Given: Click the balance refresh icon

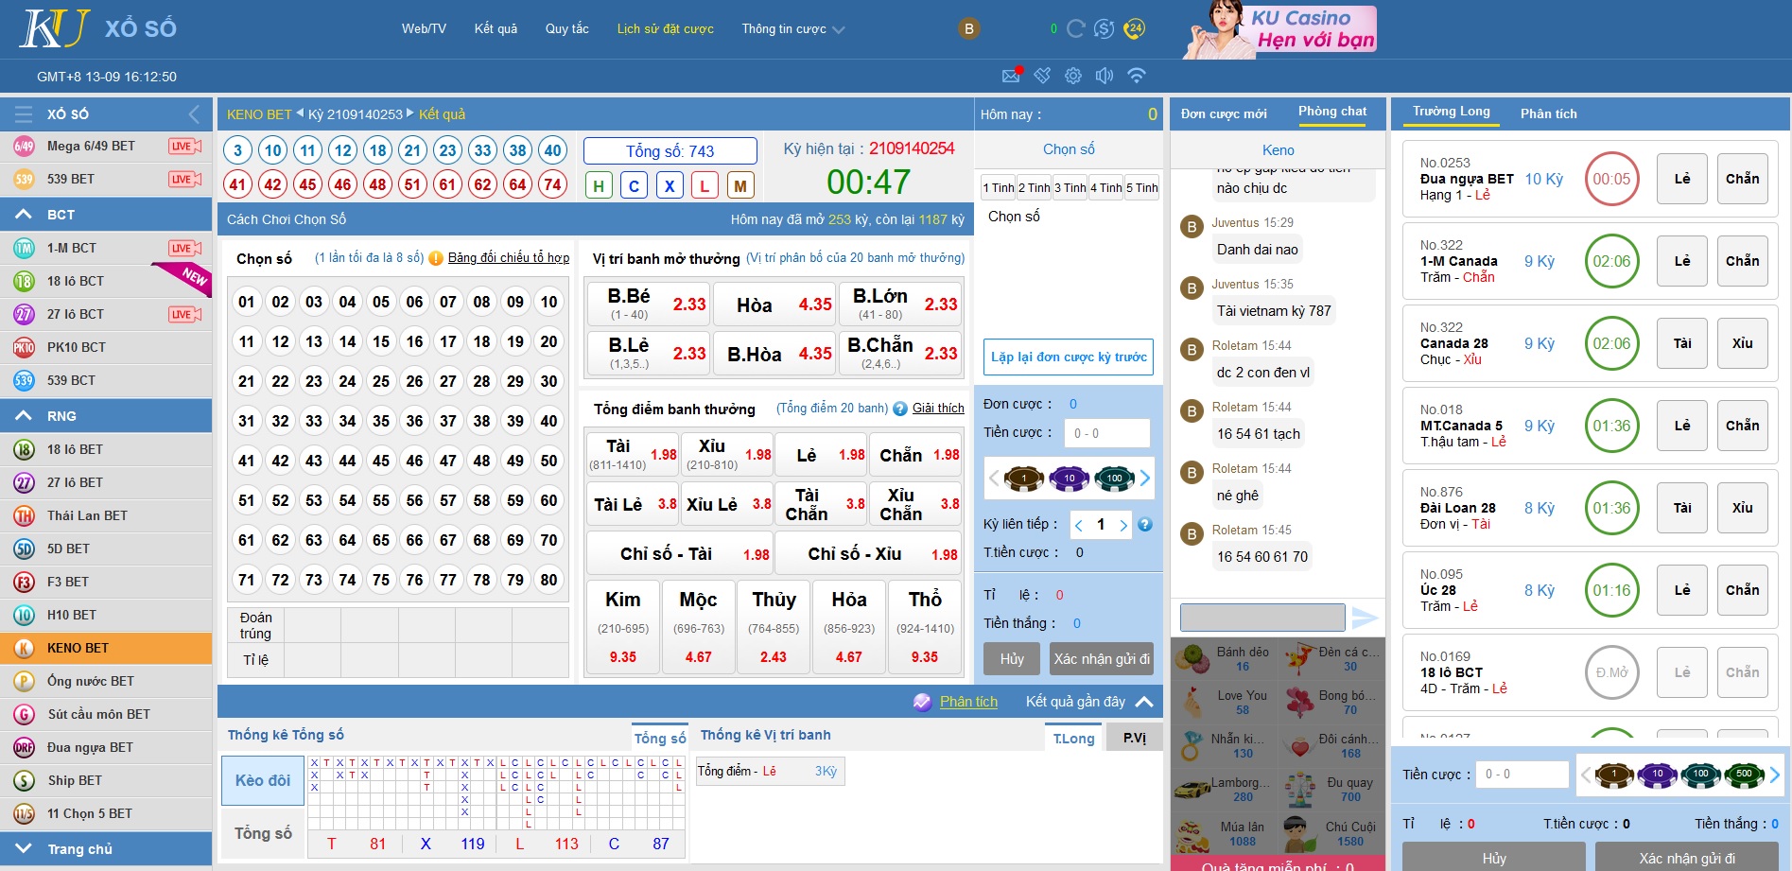Looking at the screenshot, I should coord(1076,28).
